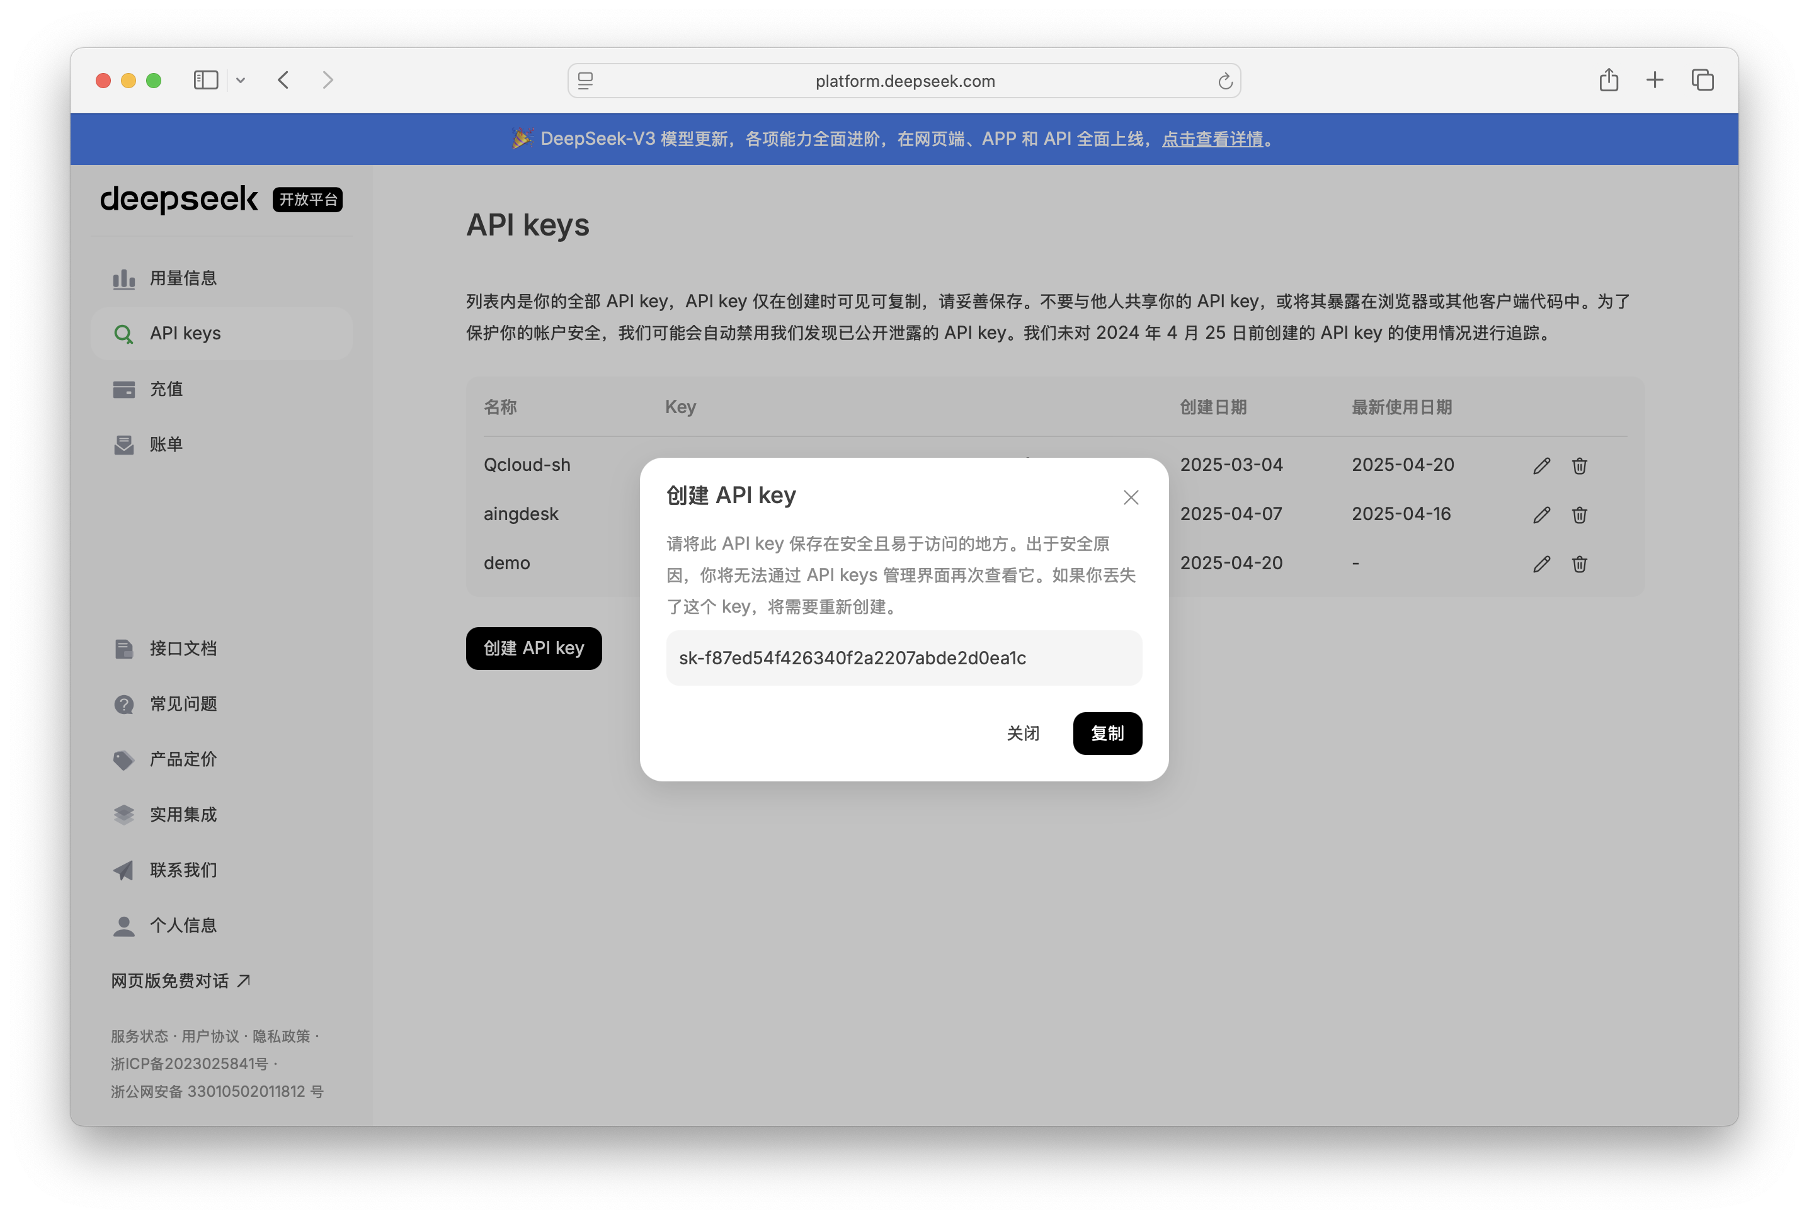Open the 实用集成 integrations icon
The width and height of the screenshot is (1809, 1219).
pyautogui.click(x=123, y=815)
